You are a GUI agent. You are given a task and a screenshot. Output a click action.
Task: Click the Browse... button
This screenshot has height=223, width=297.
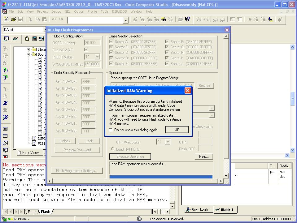pyautogui.click(x=206, y=86)
